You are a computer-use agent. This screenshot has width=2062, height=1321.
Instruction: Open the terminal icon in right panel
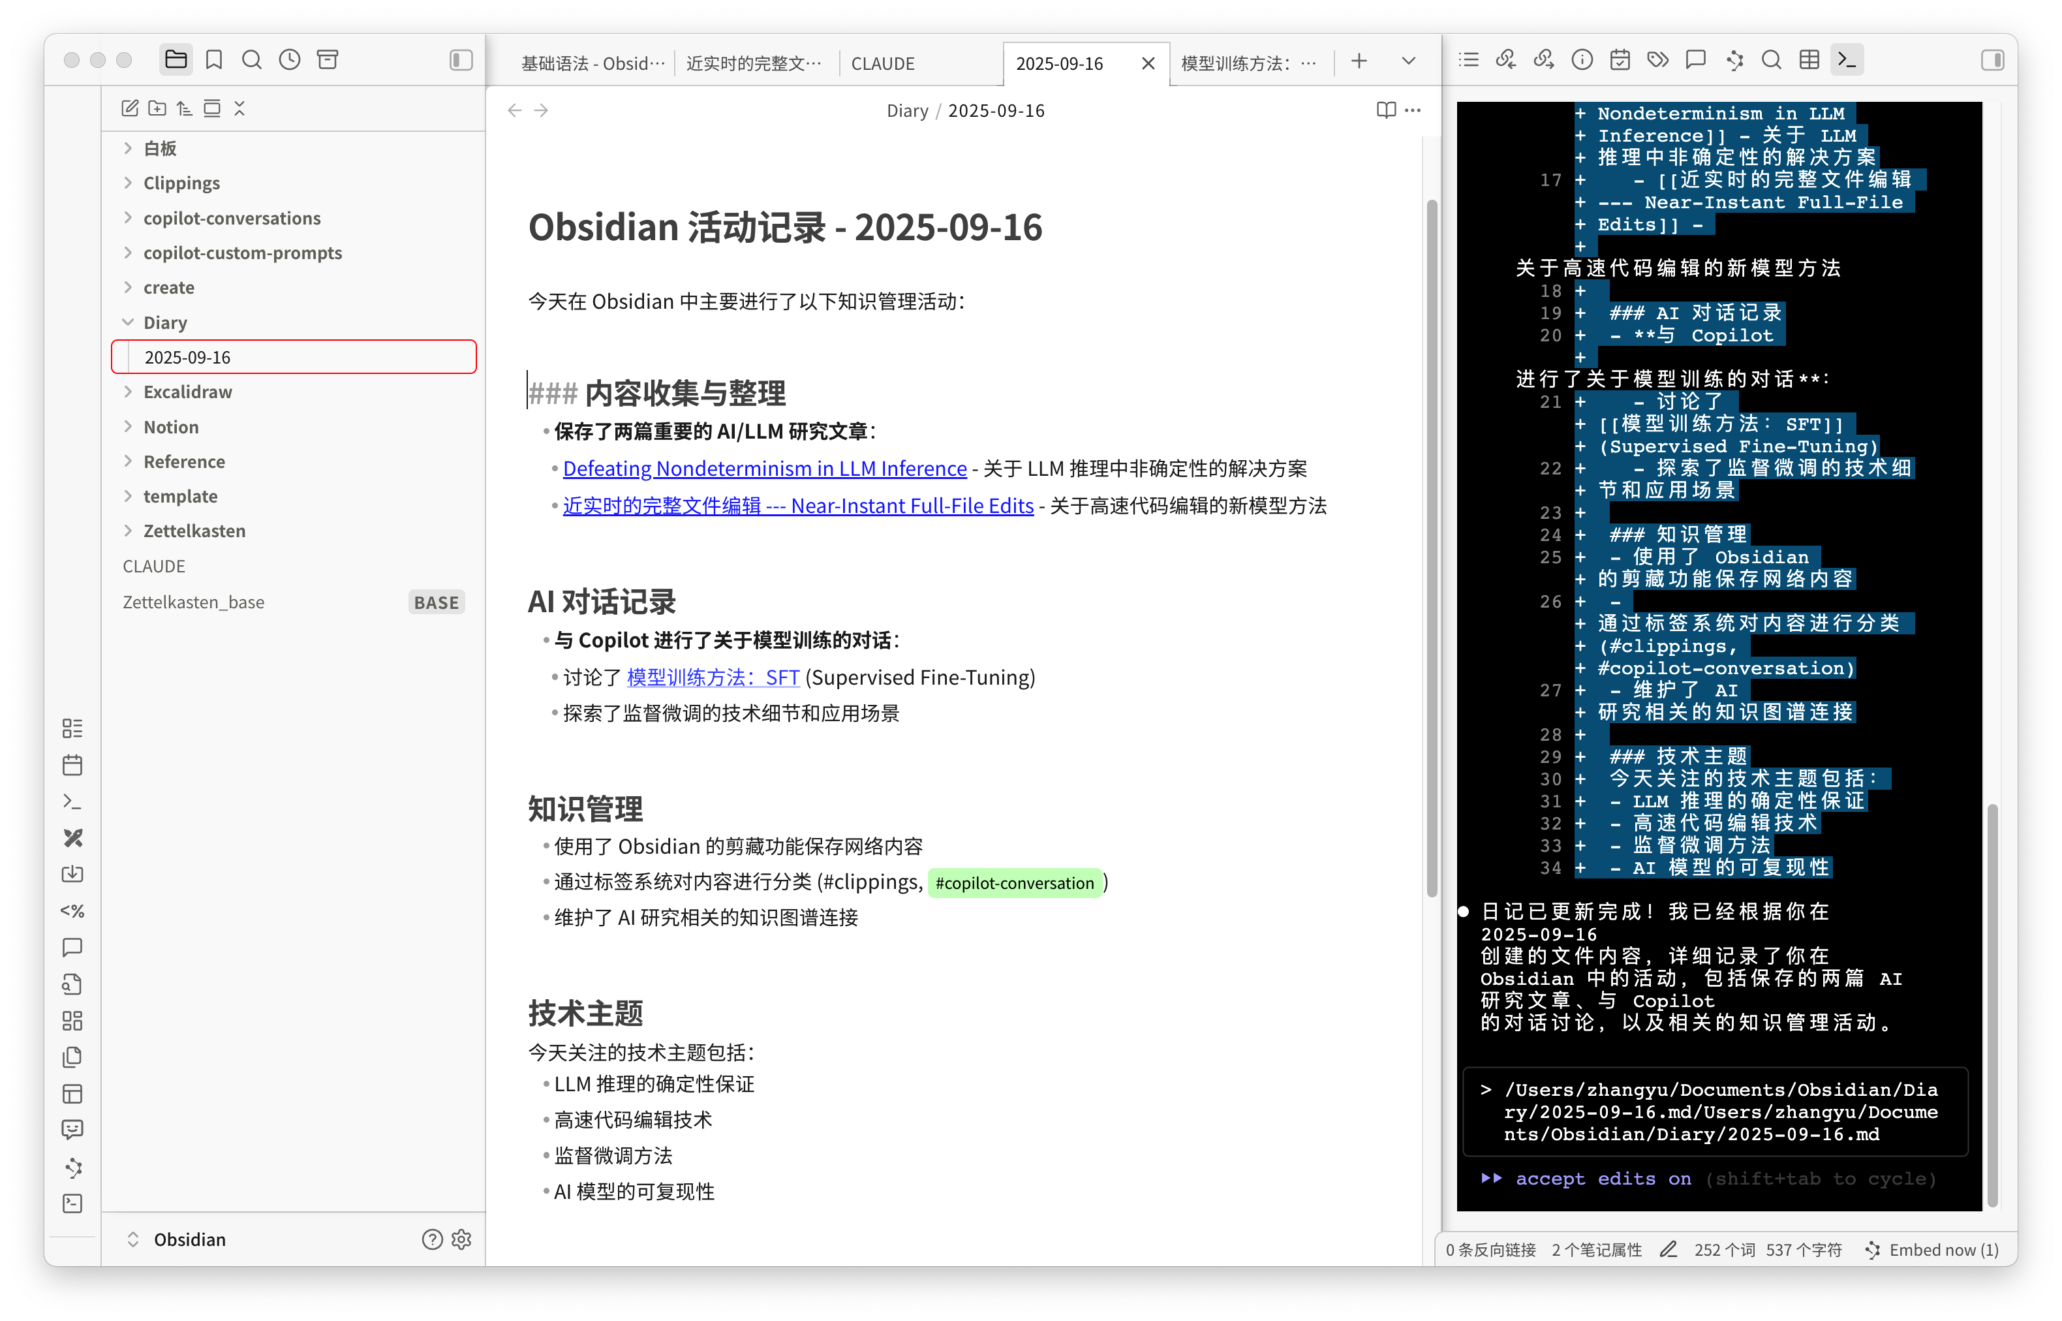(1846, 59)
